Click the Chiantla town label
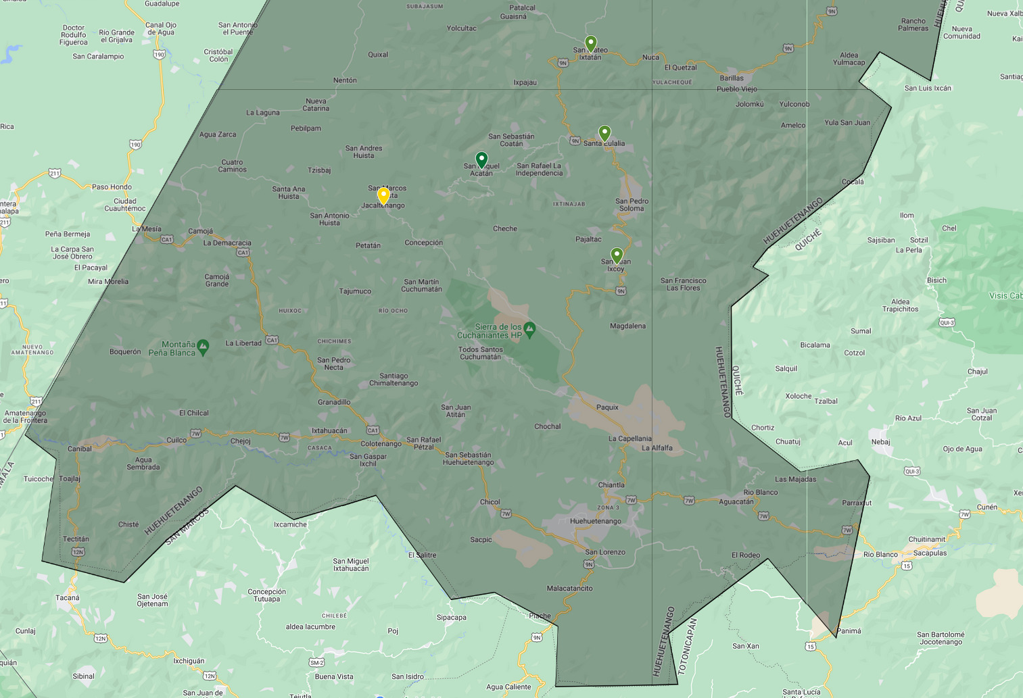This screenshot has width=1023, height=698. (611, 484)
